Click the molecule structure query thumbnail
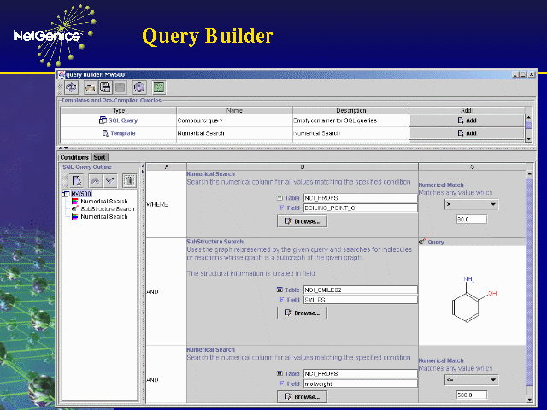Image resolution: width=547 pixels, height=410 pixels. point(471,296)
